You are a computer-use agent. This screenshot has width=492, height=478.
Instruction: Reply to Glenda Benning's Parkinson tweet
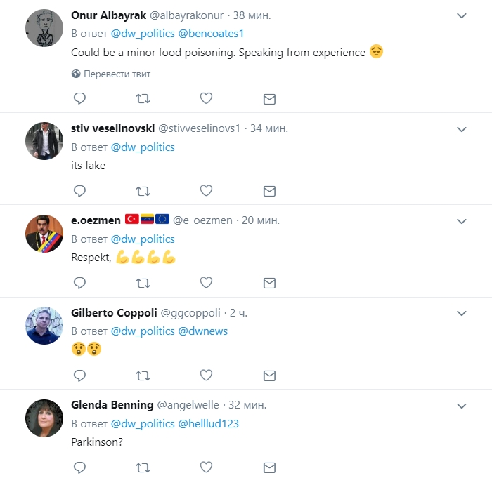[x=79, y=467]
